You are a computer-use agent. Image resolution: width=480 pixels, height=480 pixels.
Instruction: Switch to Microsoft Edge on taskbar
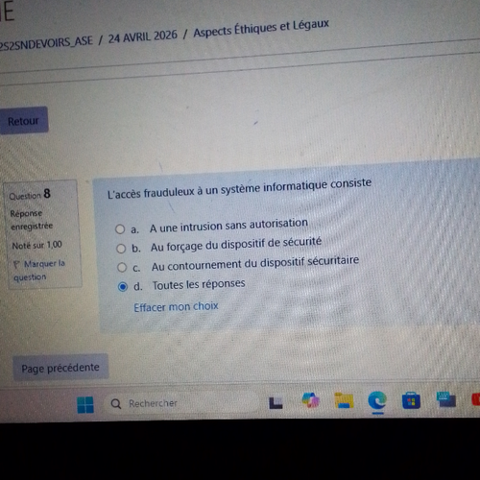pos(377,400)
